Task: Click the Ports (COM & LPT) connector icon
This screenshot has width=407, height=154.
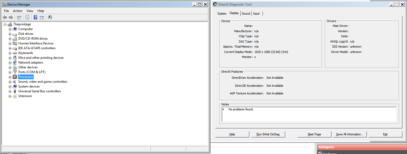Action: 15,72
